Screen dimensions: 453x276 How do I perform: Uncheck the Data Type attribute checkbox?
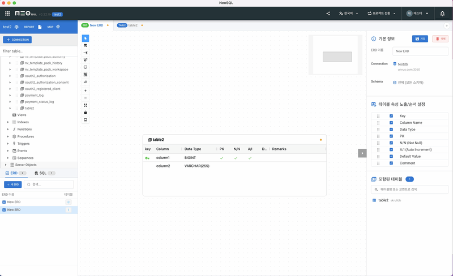pos(391,130)
